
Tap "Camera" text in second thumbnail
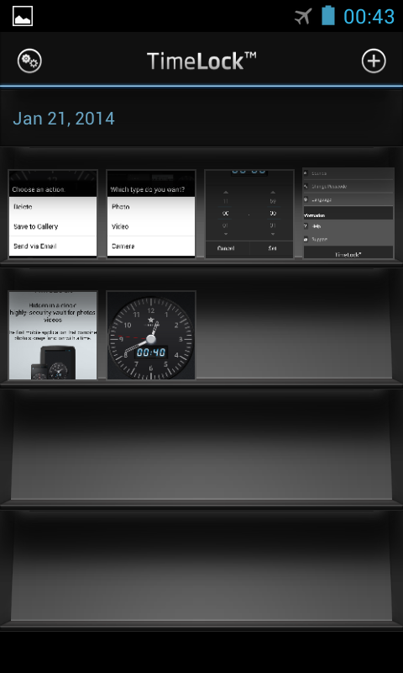click(x=123, y=246)
